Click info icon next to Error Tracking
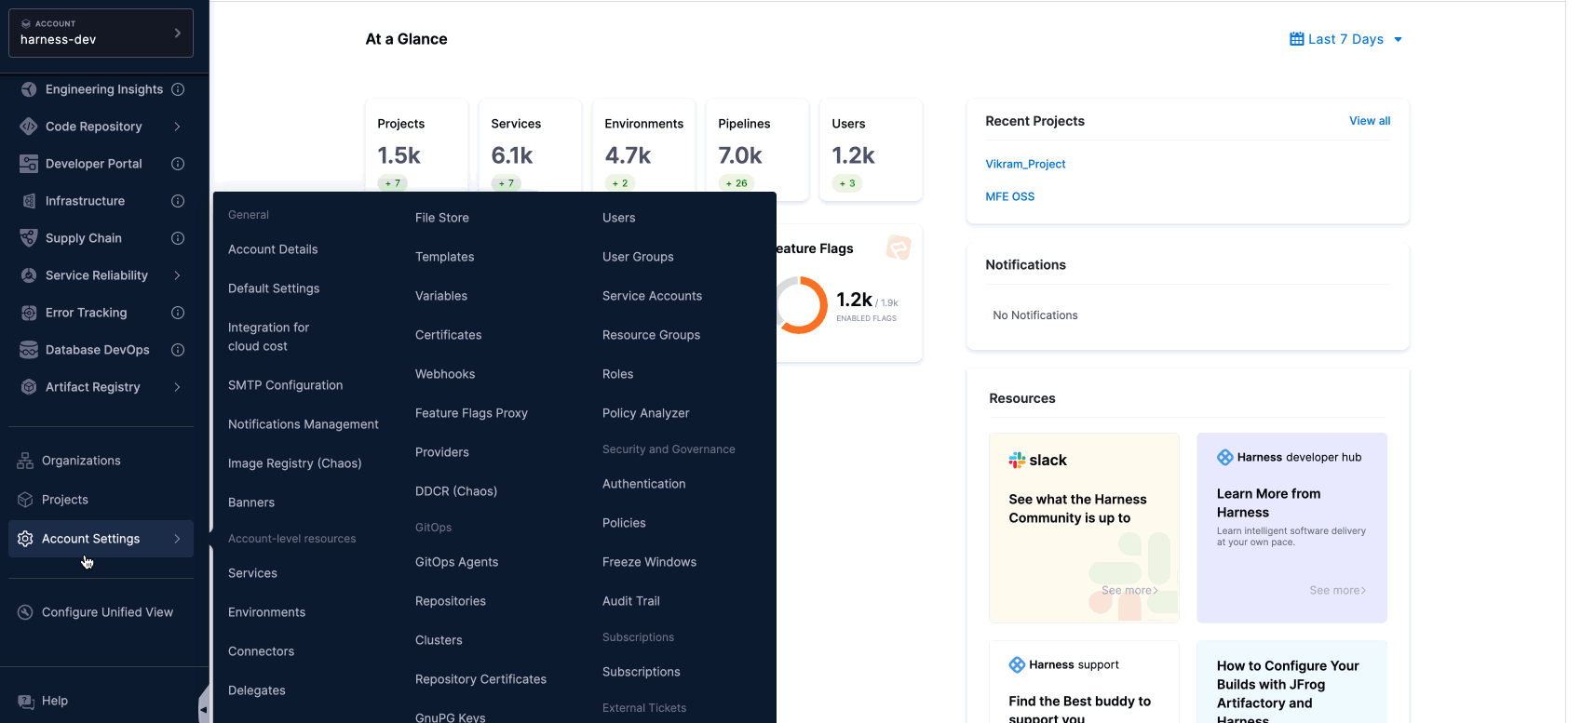This screenshot has width=1595, height=723. pyautogui.click(x=178, y=313)
